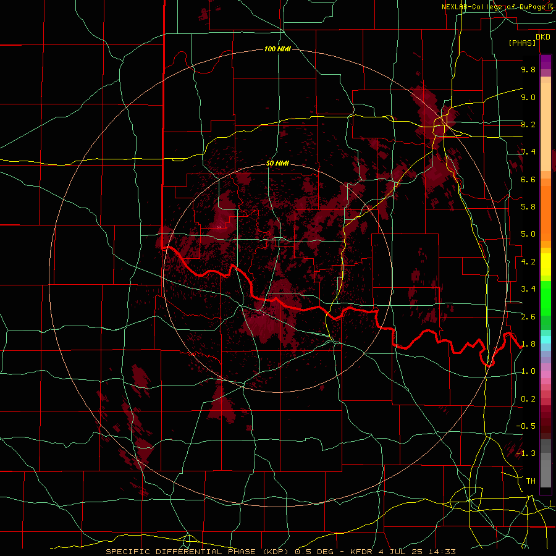This screenshot has height=556, width=556.
Task: Click the -0.5 scale value
Action: tap(526, 426)
